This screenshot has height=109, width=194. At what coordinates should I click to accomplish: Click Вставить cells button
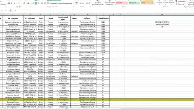click(x=159, y=3)
